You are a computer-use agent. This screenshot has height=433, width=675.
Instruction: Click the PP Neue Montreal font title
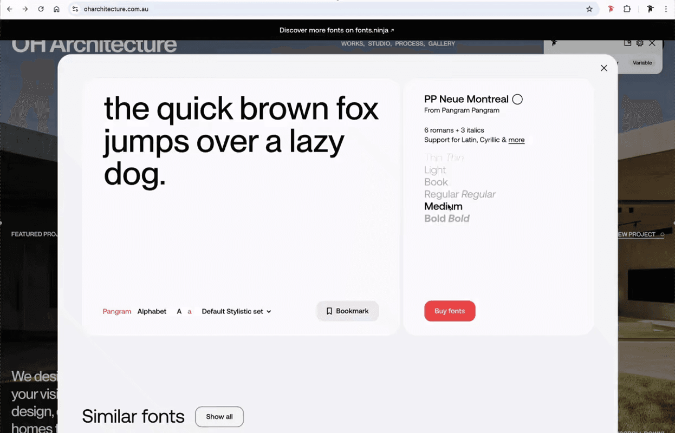coord(466,99)
